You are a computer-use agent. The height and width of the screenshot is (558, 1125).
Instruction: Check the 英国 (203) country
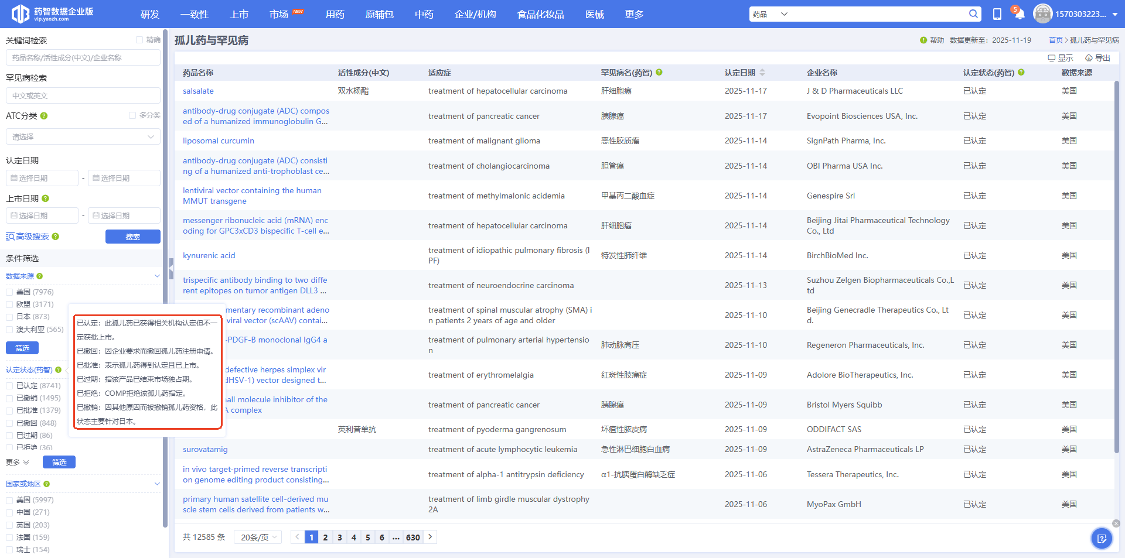coord(9,525)
